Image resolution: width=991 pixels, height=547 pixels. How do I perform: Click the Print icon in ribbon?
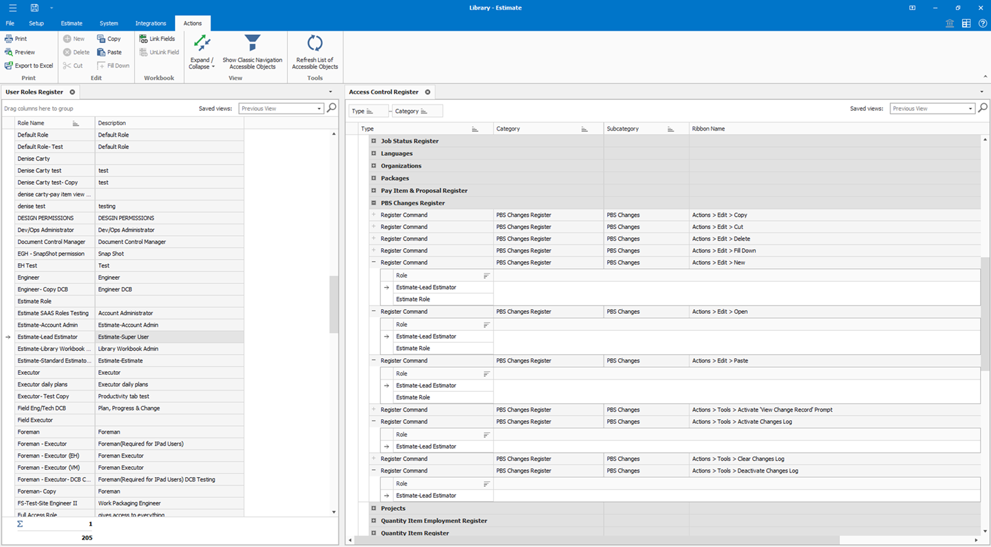[9, 39]
